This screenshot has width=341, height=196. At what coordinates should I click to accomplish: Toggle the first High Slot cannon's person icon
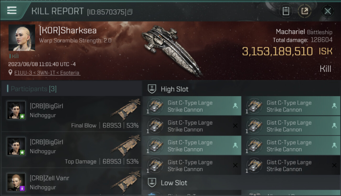coord(235,106)
